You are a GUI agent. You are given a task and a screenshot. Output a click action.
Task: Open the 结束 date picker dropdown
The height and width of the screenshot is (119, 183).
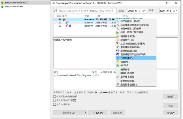175,11
